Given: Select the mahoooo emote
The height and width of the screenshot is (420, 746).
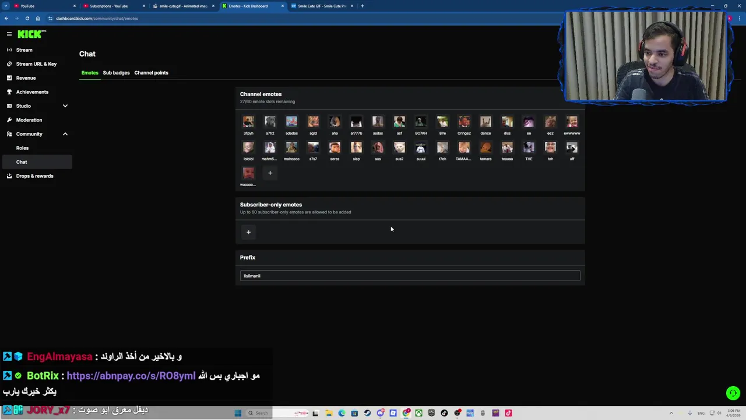Looking at the screenshot, I should 291,148.
